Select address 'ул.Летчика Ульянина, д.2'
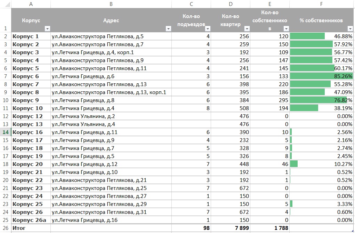This screenshot has width=355, height=233. [x=111, y=116]
